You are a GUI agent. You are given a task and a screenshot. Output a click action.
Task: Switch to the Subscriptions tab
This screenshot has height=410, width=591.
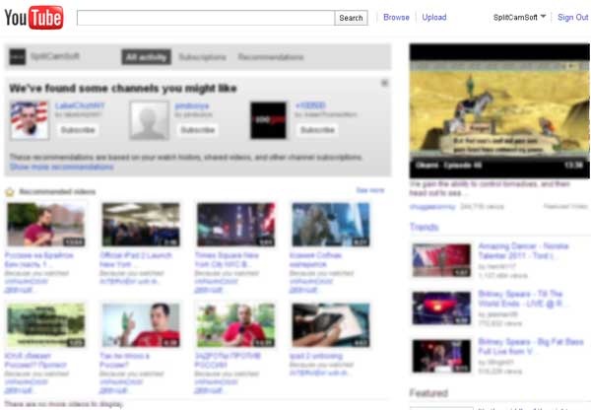click(202, 57)
